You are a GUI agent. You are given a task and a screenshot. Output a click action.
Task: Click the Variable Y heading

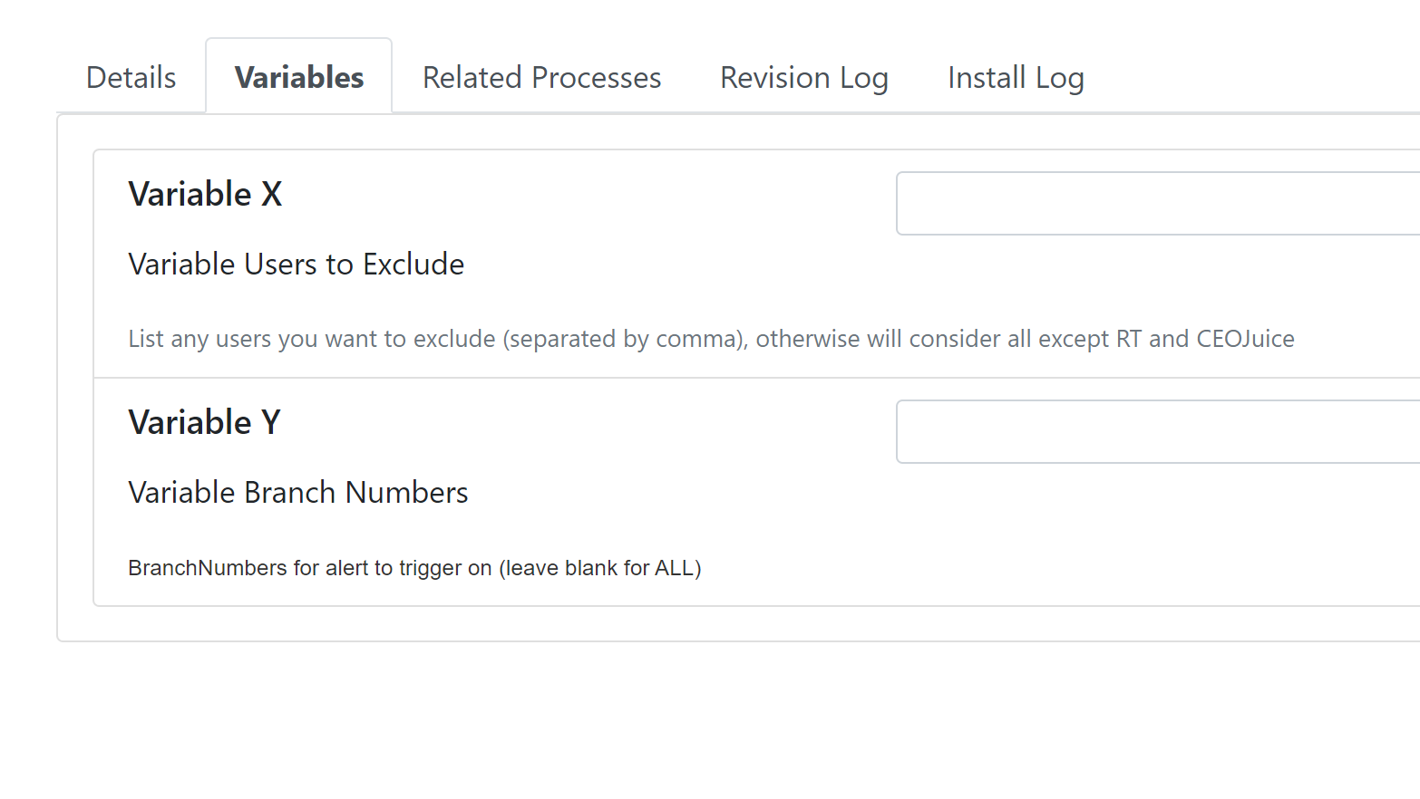tap(205, 422)
